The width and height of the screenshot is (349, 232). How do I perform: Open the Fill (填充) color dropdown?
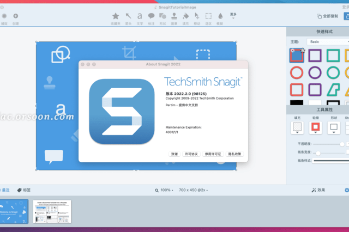point(297,128)
